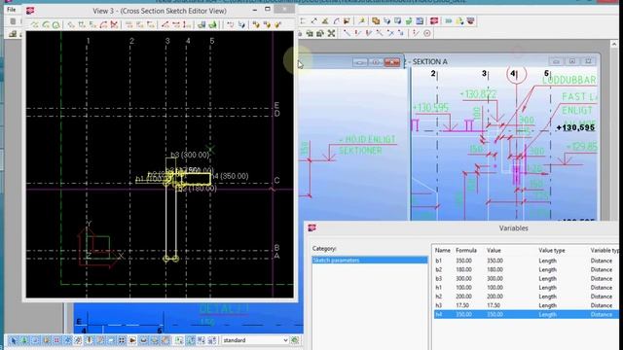Click the SEKTION A window title
The image size is (623, 350).
(430, 62)
